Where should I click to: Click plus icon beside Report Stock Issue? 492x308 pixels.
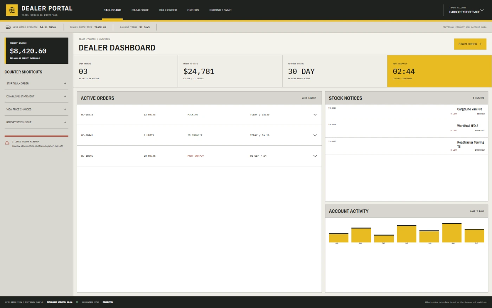point(65,122)
